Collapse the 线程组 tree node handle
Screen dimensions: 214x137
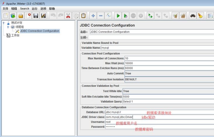8,27
